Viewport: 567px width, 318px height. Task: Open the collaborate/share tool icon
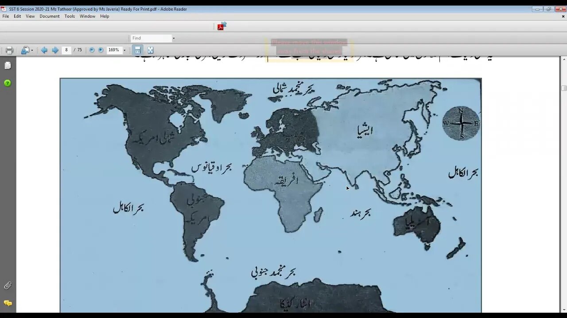(x=25, y=50)
